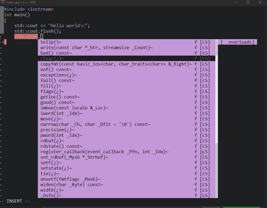Image resolution: width=267 pixels, height=208 pixels.
Task: Minimize the VIM window
Action: tap(236, 2)
